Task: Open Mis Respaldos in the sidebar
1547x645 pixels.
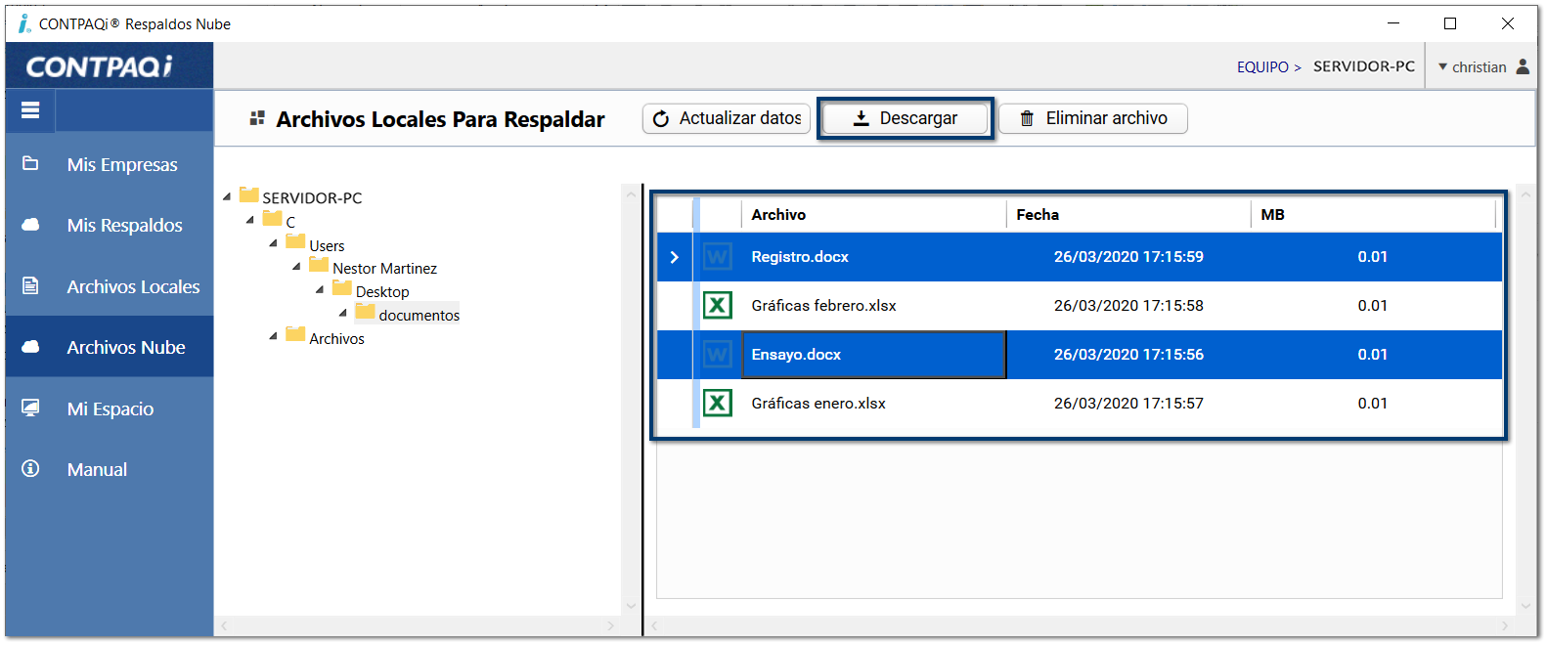Action: click(124, 226)
